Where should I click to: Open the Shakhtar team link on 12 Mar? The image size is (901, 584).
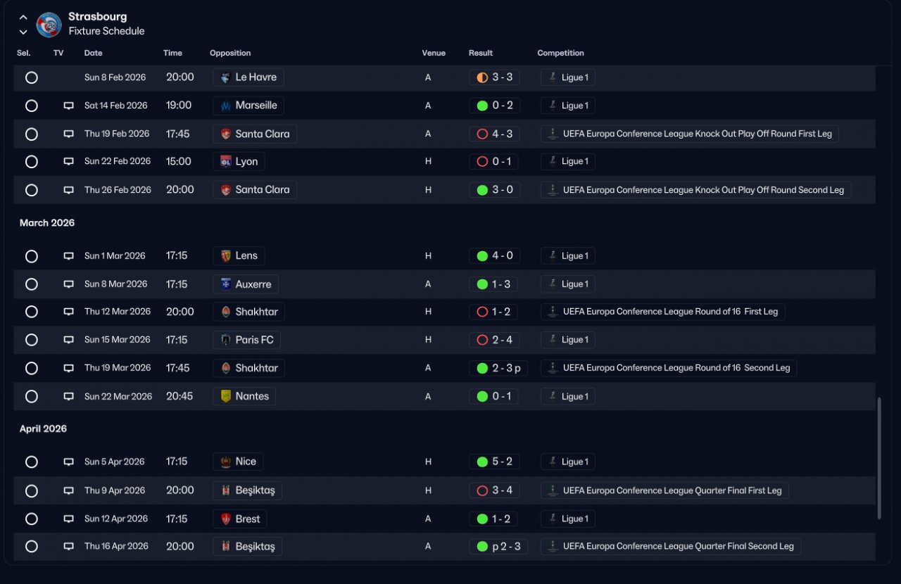pyautogui.click(x=249, y=312)
